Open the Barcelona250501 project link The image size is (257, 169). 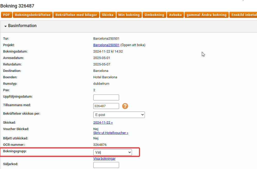[106, 45]
